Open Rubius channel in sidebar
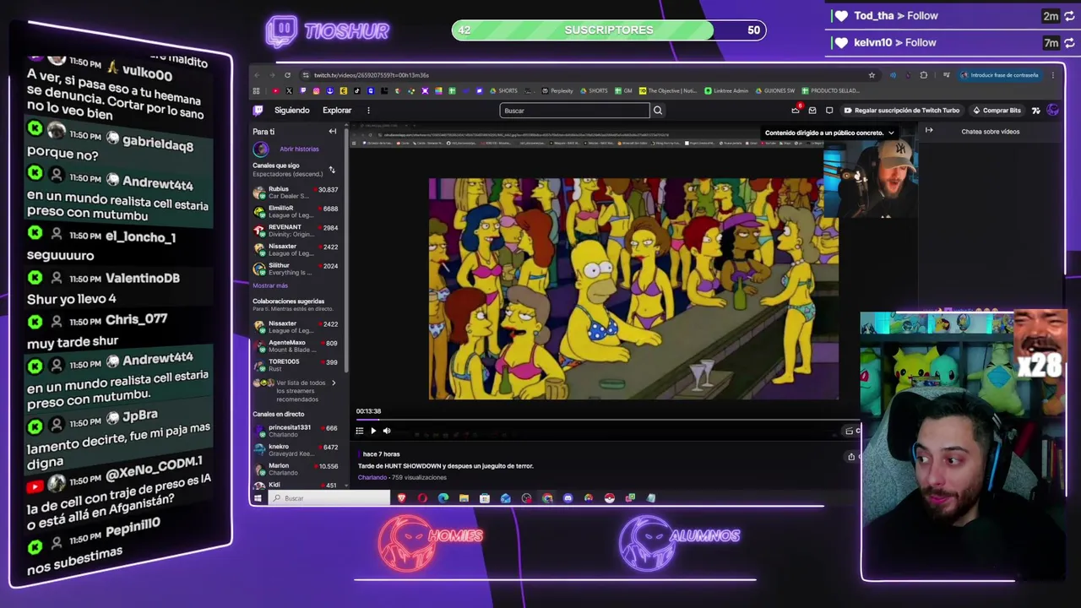This screenshot has width=1081, height=608. coord(296,193)
